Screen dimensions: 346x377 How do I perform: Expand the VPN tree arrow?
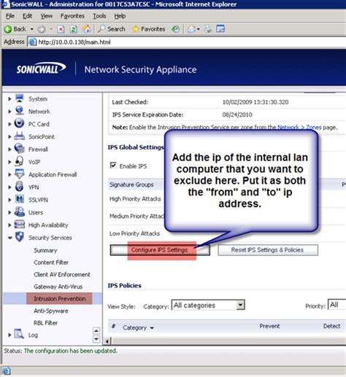click(9, 187)
